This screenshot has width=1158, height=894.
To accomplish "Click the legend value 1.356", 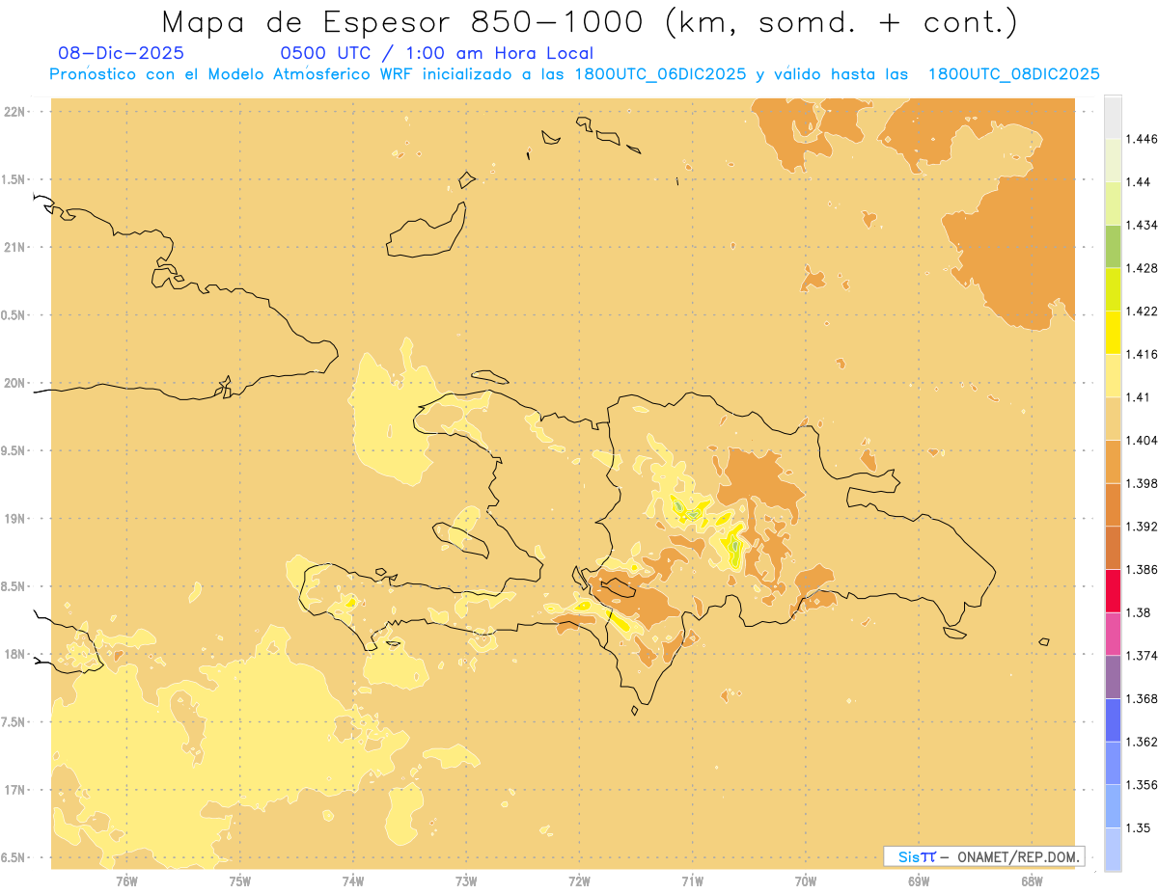I will pos(1144,785).
